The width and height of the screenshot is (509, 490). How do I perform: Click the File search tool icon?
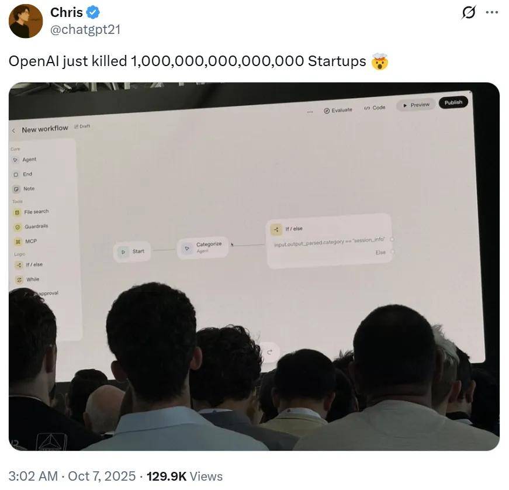tap(17, 213)
